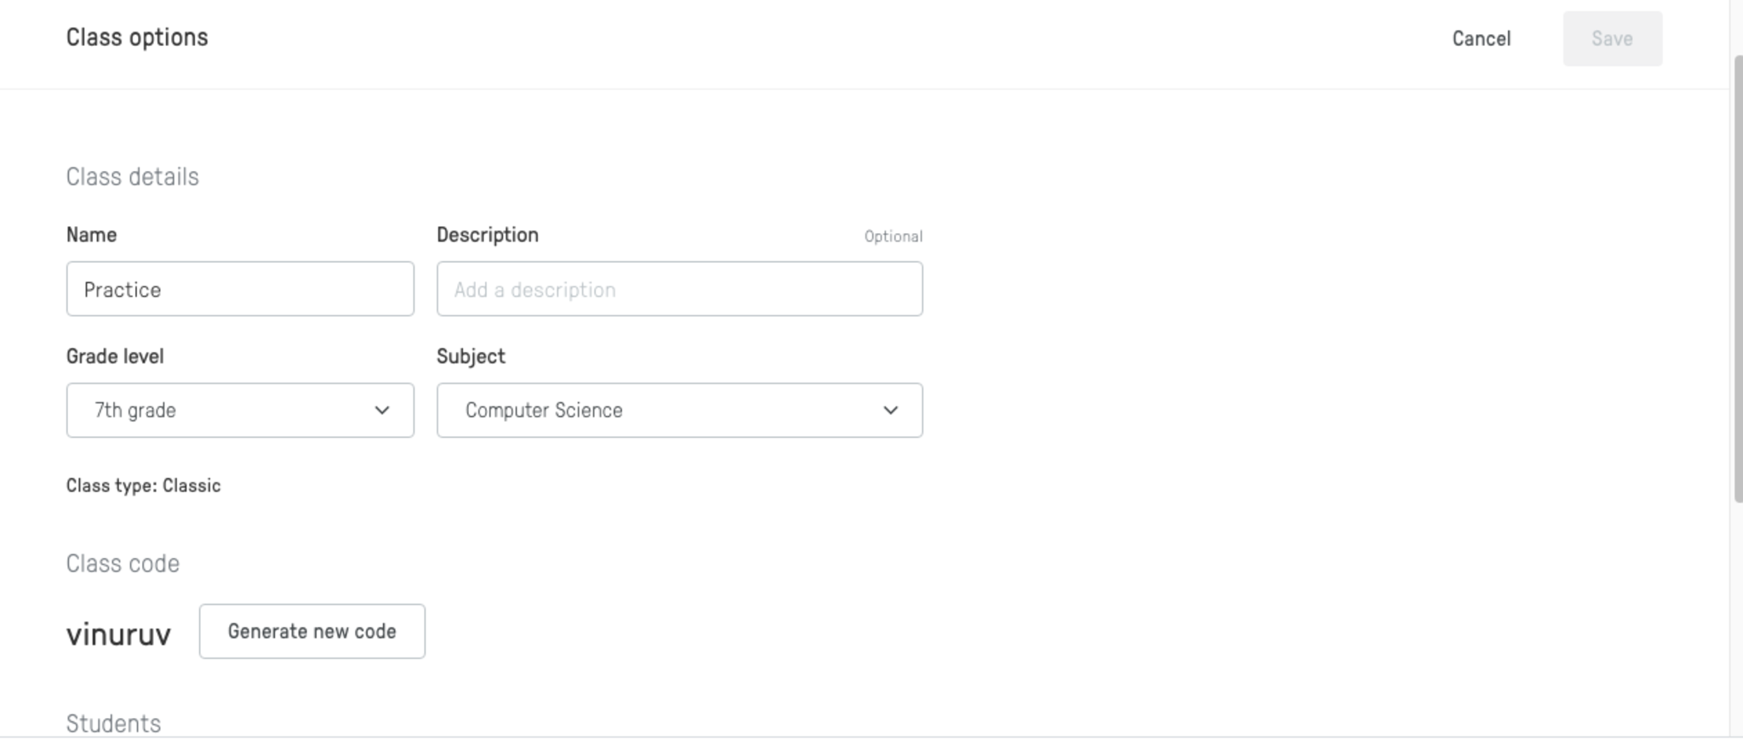Click the Students section heading
The width and height of the screenshot is (1743, 746).
pyautogui.click(x=113, y=723)
